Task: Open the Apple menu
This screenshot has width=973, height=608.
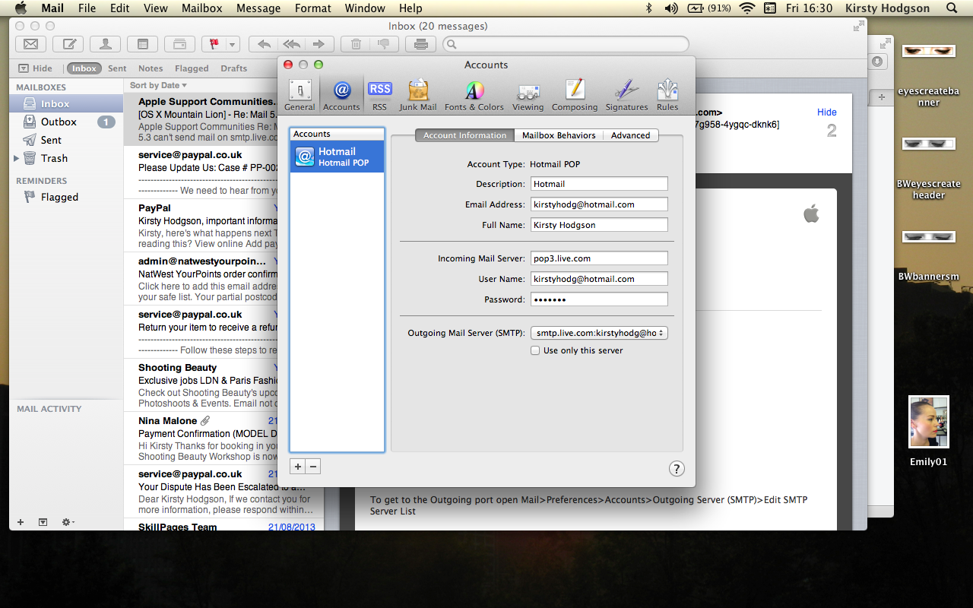Action: click(x=21, y=8)
